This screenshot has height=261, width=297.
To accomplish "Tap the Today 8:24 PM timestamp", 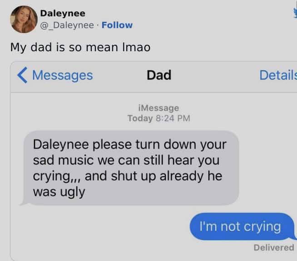I will pyautogui.click(x=159, y=118).
